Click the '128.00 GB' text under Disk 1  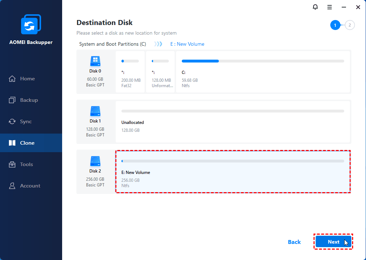(x=95, y=129)
